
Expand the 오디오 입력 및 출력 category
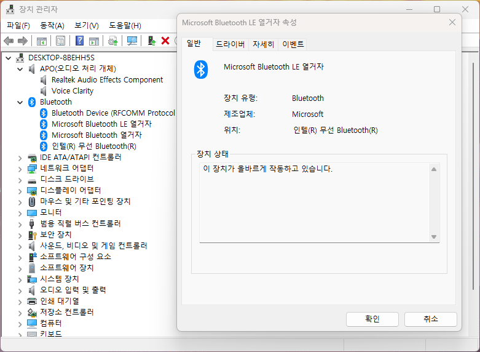point(20,290)
